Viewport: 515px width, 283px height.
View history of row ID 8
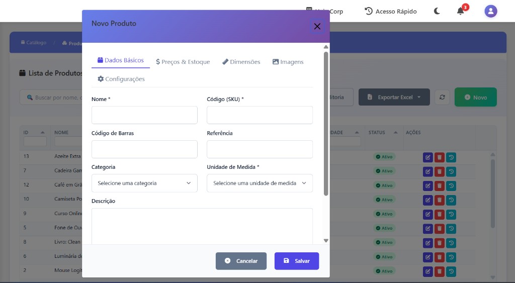[x=451, y=243]
